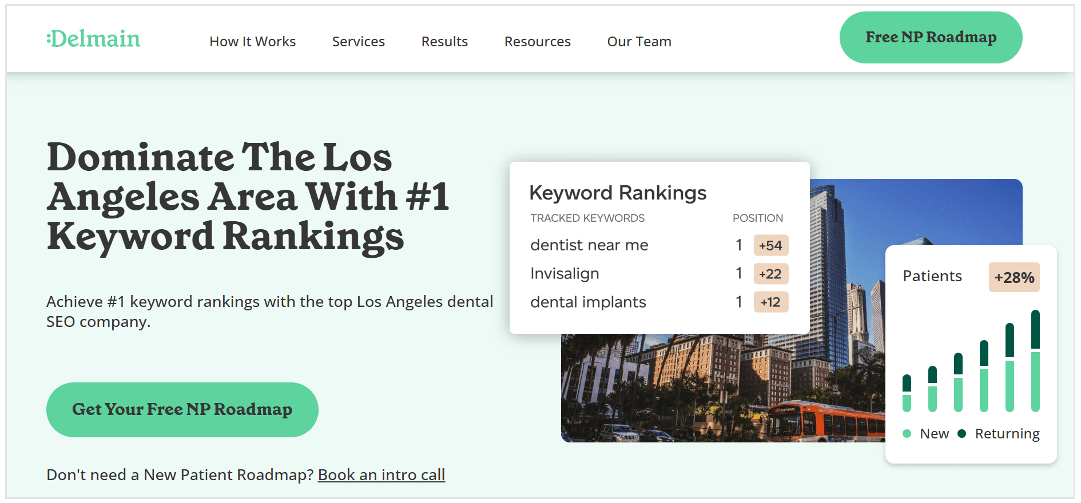This screenshot has width=1081, height=503.
Task: Click the New legend dot
Action: [x=907, y=434]
